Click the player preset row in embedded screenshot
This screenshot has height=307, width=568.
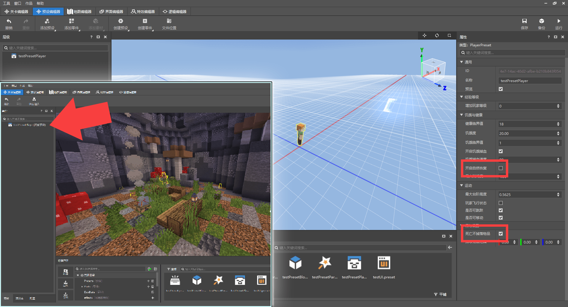(x=28, y=125)
